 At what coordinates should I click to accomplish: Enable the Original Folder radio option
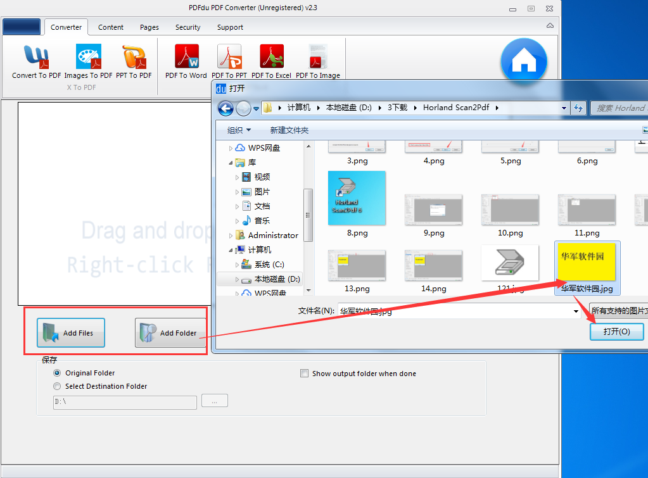57,373
